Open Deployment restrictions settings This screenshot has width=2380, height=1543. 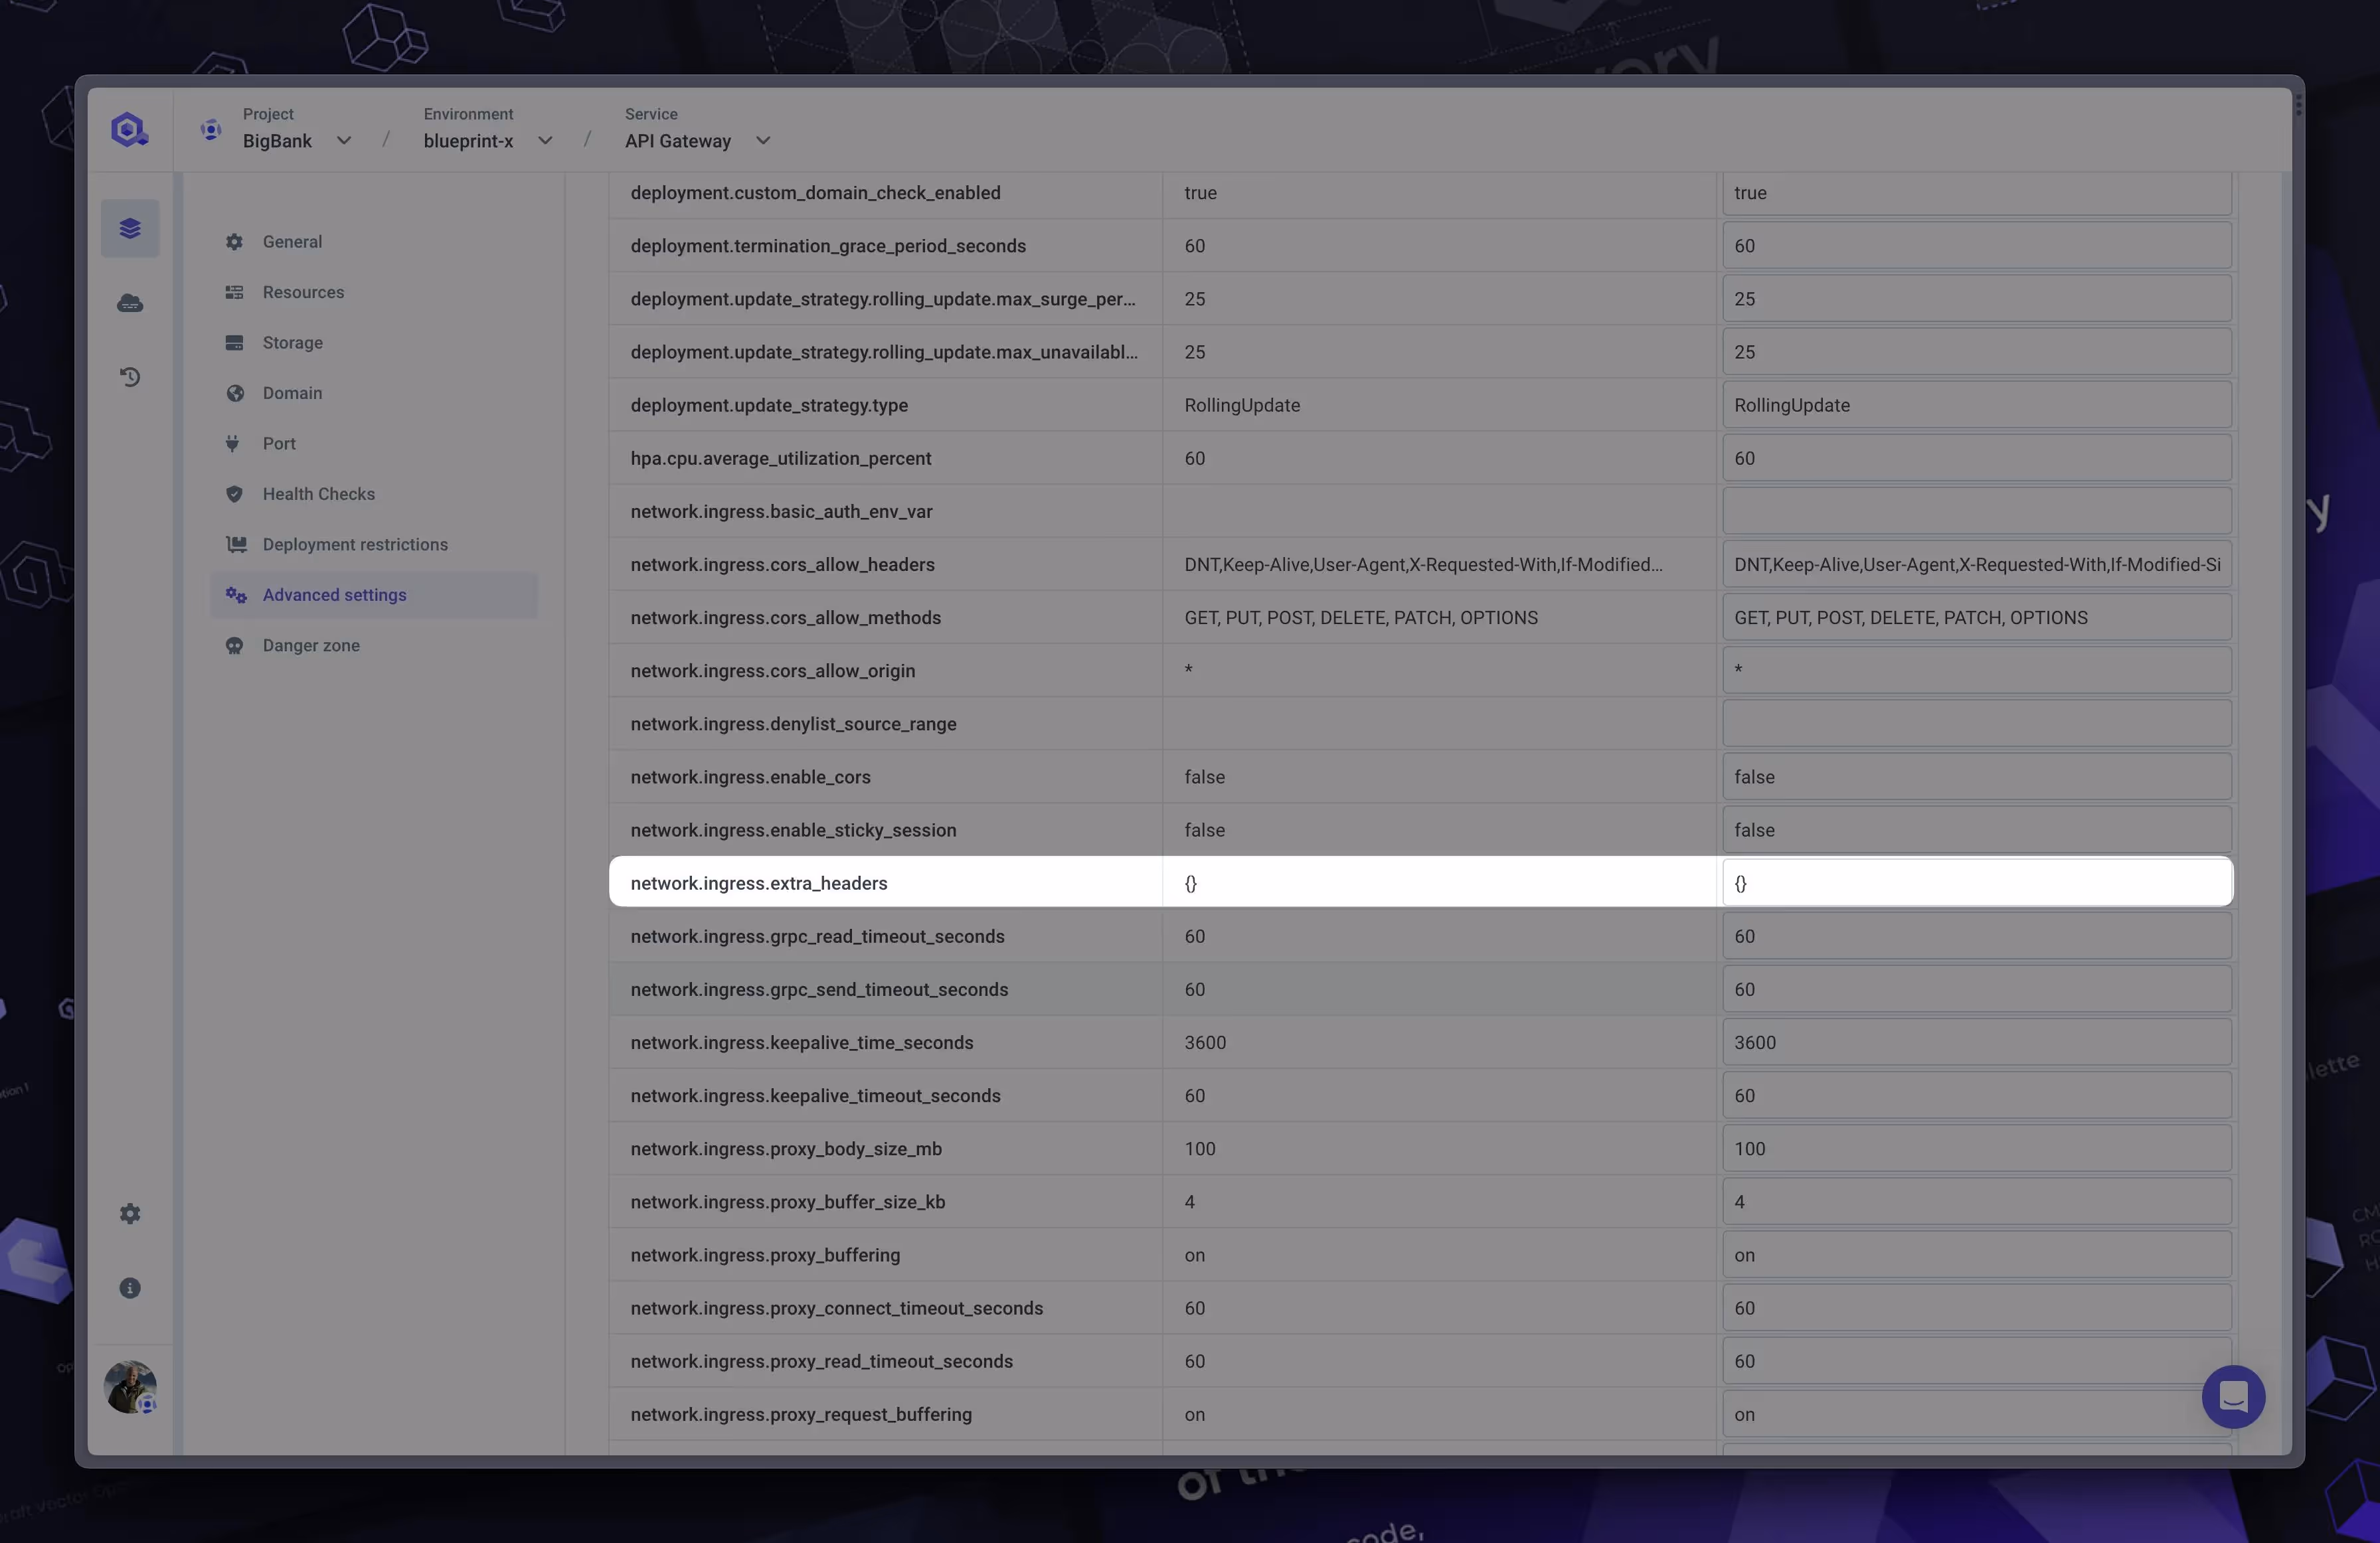[355, 544]
